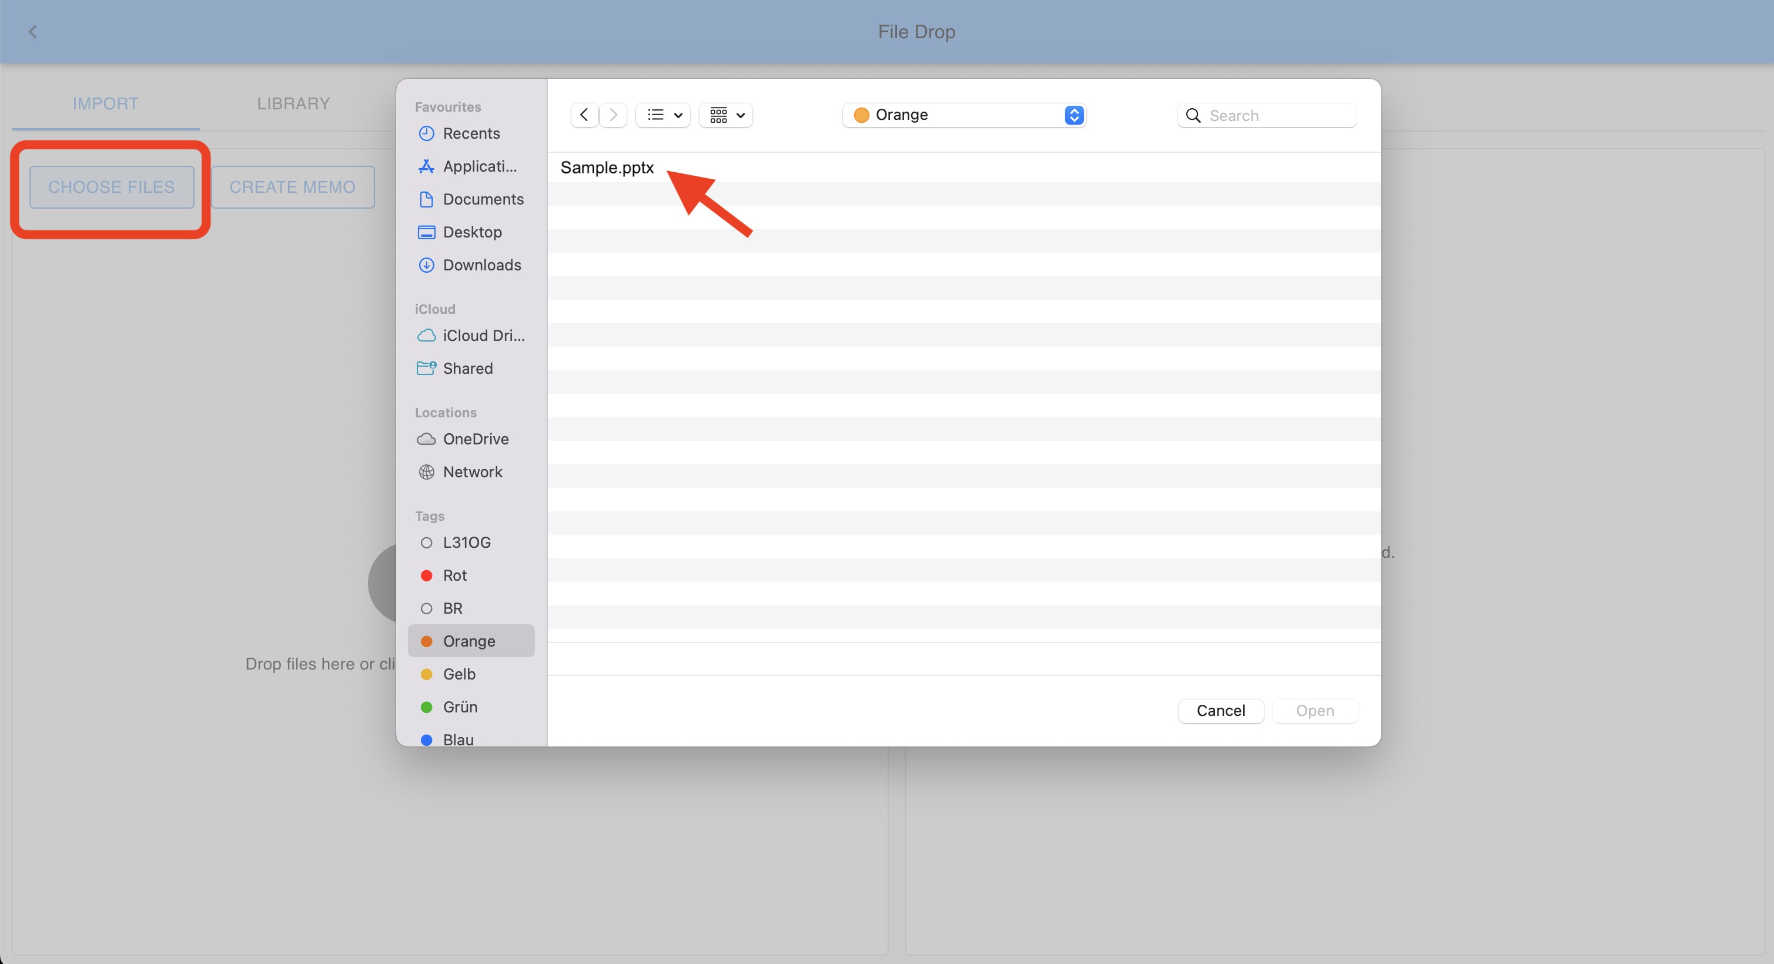This screenshot has height=964, width=1774.
Task: Open the grouping options dropdown
Action: pyautogui.click(x=726, y=115)
